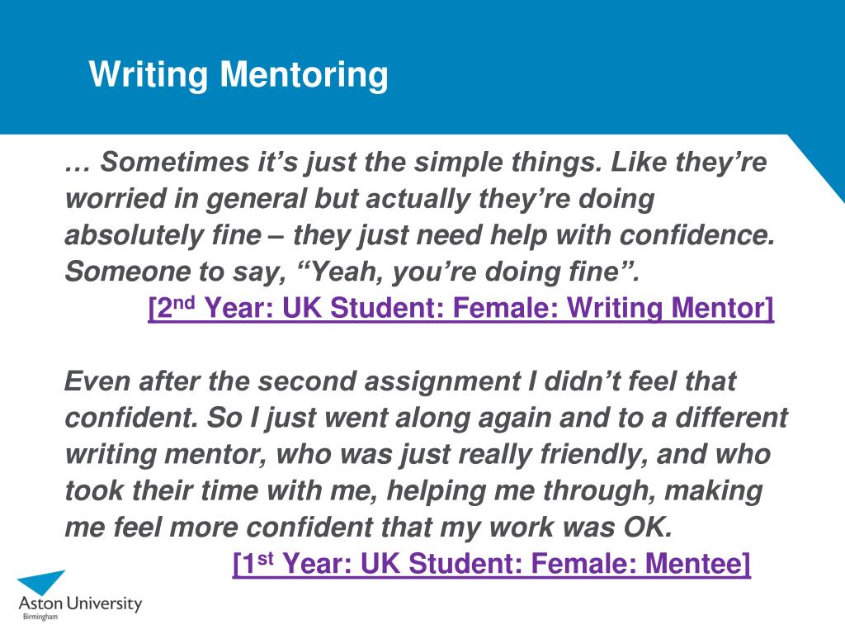Click the 'Even after the second assignment' quote
The width and height of the screenshot is (845, 634).
426,454
